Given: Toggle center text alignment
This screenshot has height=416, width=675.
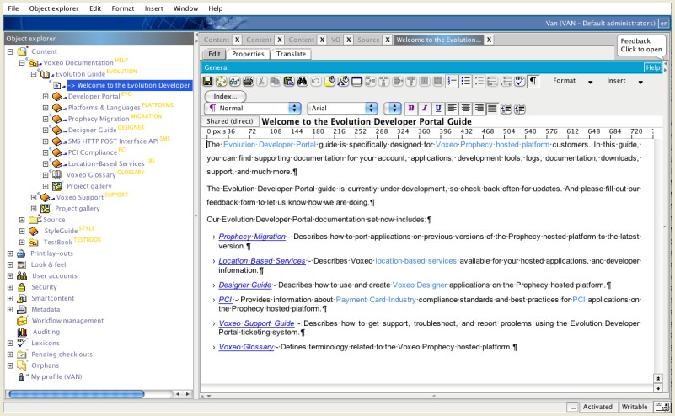Looking at the screenshot, I should (465, 109).
